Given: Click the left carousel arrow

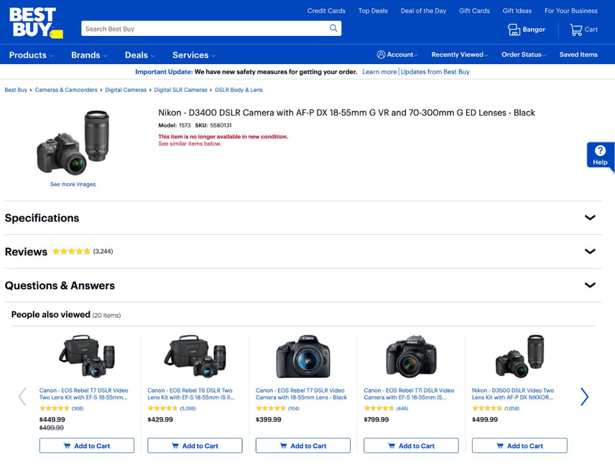Looking at the screenshot, I should (x=22, y=396).
